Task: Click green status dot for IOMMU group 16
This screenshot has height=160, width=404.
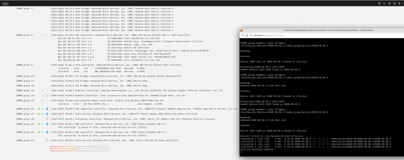Action: pyautogui.click(x=39, y=109)
